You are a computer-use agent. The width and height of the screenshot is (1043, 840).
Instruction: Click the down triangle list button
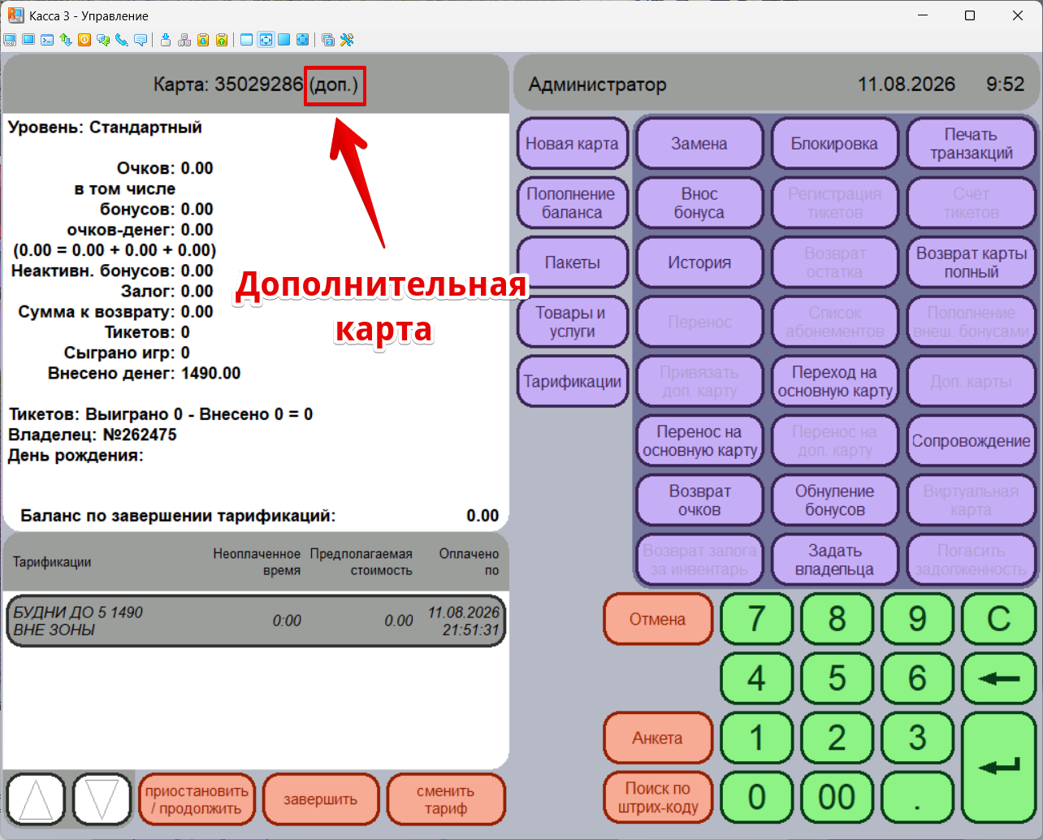(x=102, y=799)
